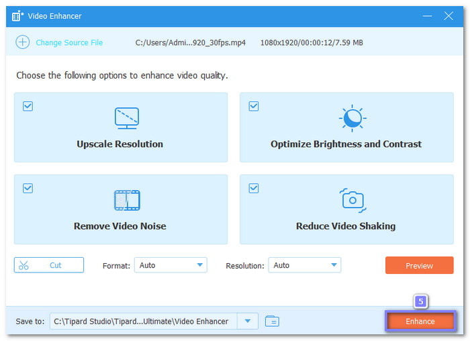The image size is (470, 341).
Task: Click the Video Enhancer app logo icon
Action: 19,15
